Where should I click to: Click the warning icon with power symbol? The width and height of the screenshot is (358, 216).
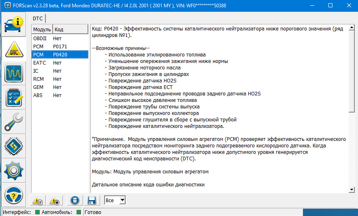click(x=55, y=201)
